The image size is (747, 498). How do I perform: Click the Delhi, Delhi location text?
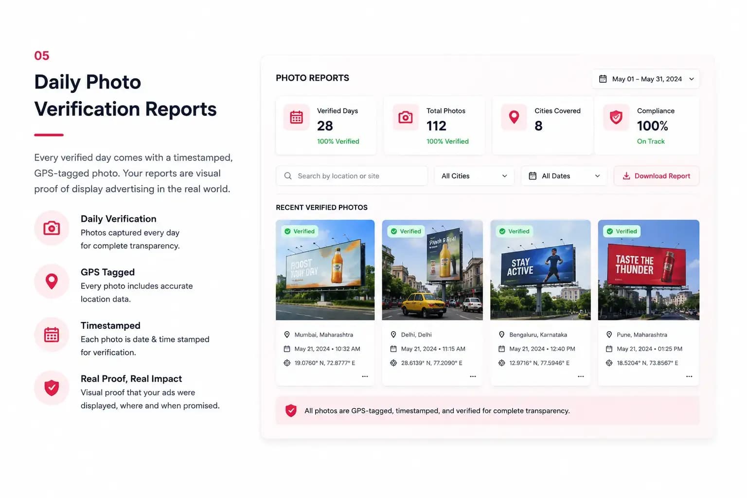(x=416, y=335)
